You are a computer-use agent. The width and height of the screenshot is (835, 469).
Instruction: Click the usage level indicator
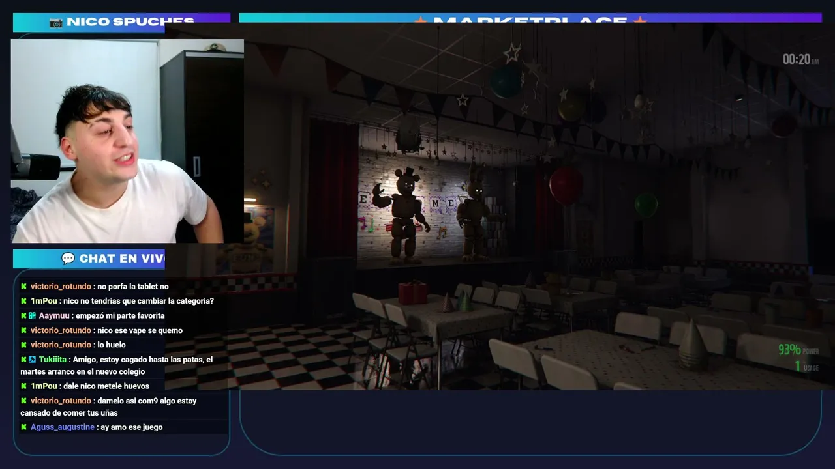pyautogui.click(x=806, y=367)
